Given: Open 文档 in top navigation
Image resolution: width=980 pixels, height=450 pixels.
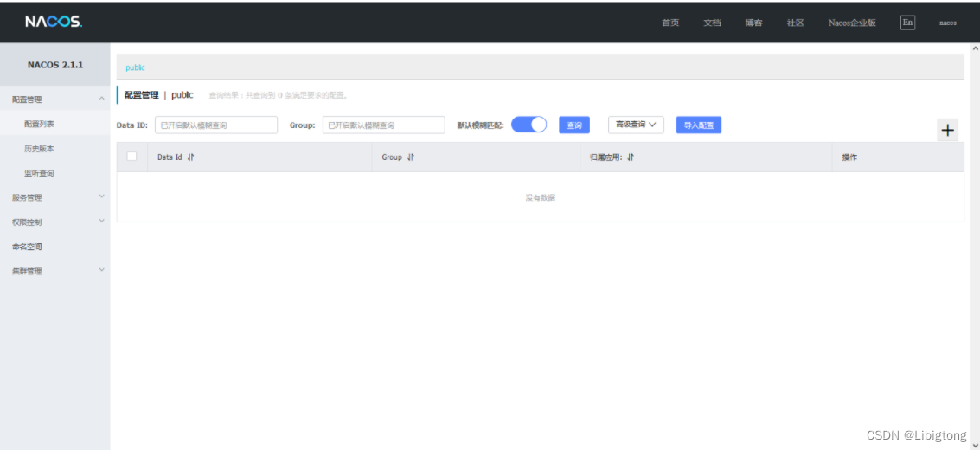Looking at the screenshot, I should tap(712, 22).
